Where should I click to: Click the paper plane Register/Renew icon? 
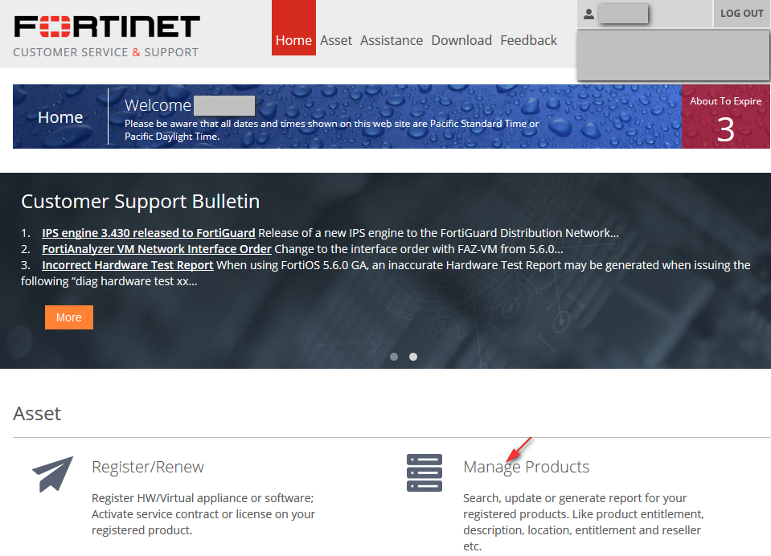click(52, 474)
